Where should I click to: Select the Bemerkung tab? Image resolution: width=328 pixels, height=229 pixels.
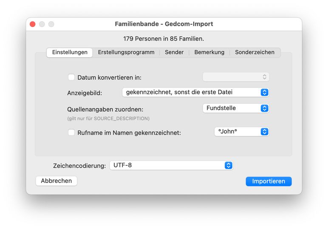pyautogui.click(x=209, y=52)
